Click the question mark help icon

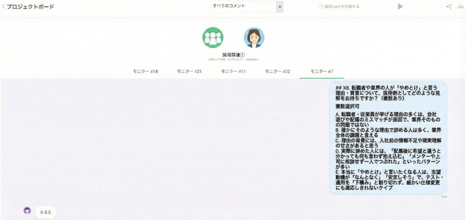pyautogui.click(x=321, y=7)
